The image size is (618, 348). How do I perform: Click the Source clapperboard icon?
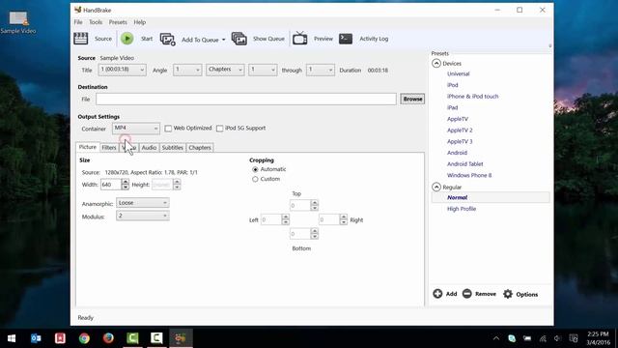click(81, 39)
